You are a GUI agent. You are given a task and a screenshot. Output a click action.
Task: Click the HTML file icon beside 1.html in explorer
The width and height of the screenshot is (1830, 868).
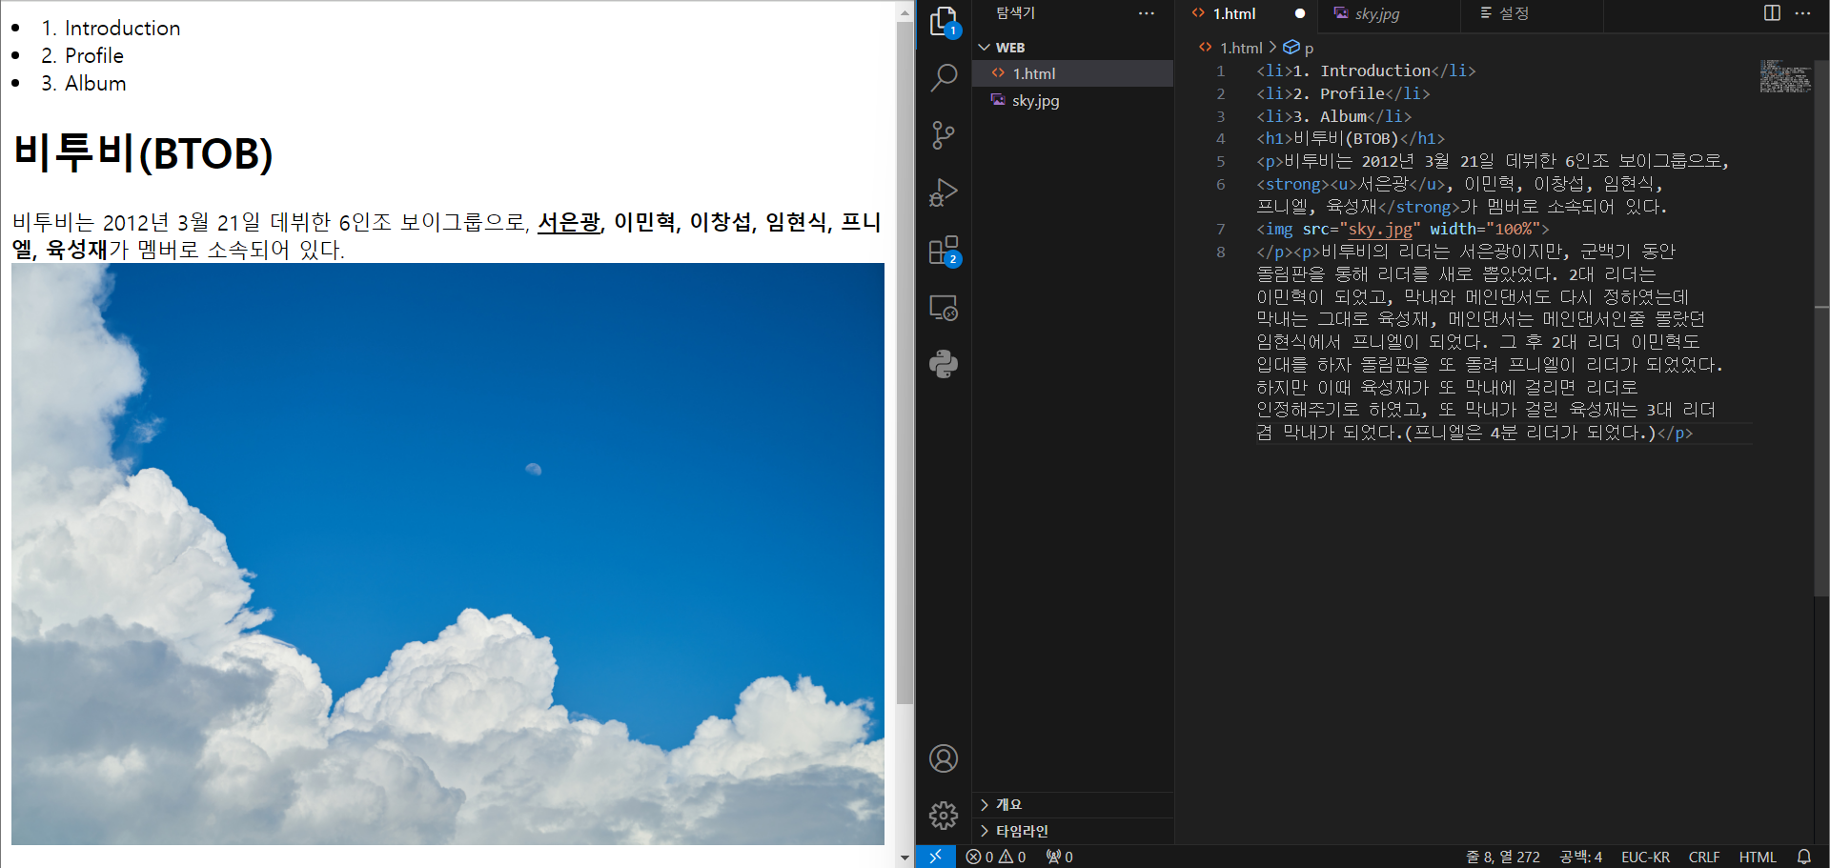coord(998,72)
